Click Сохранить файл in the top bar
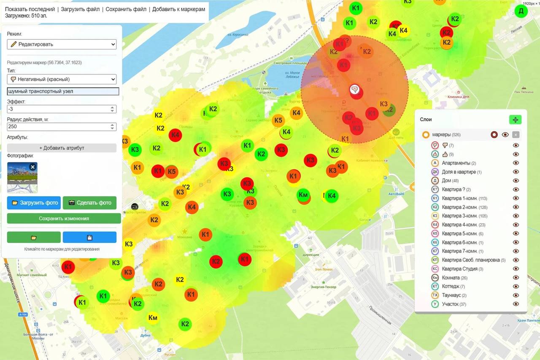The height and width of the screenshot is (360, 540). (126, 9)
